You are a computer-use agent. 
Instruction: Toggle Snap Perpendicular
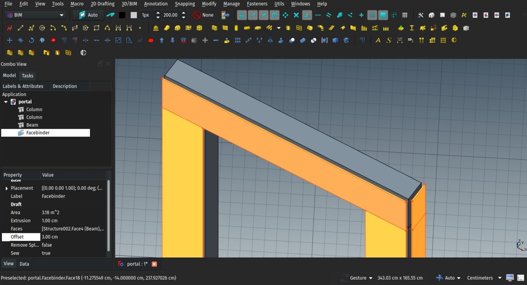pos(307,15)
